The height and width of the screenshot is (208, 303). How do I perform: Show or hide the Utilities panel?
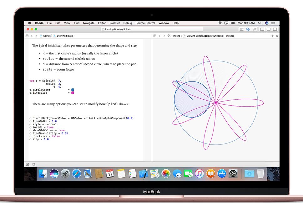(x=275, y=29)
